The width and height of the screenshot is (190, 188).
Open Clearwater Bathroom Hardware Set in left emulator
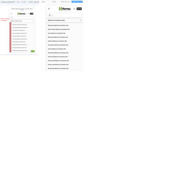click(20, 39)
